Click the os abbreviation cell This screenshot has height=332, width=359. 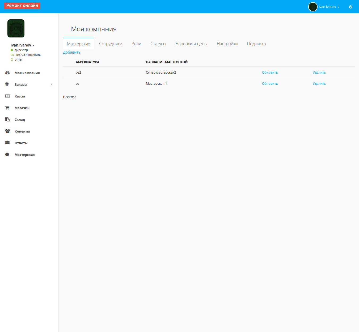(77, 84)
